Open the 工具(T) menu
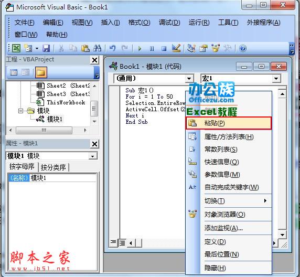 (228, 23)
